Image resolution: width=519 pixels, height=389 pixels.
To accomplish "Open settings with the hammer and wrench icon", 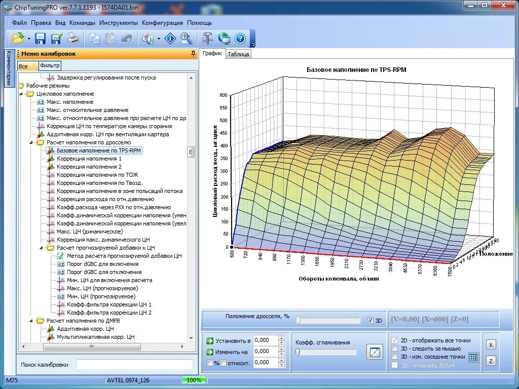I will tap(208, 38).
